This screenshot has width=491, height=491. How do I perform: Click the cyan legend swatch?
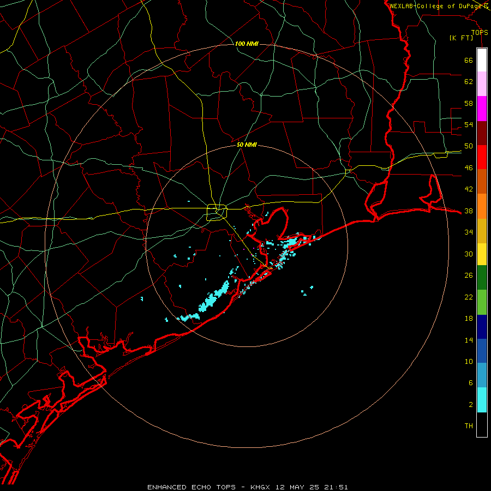(482, 400)
